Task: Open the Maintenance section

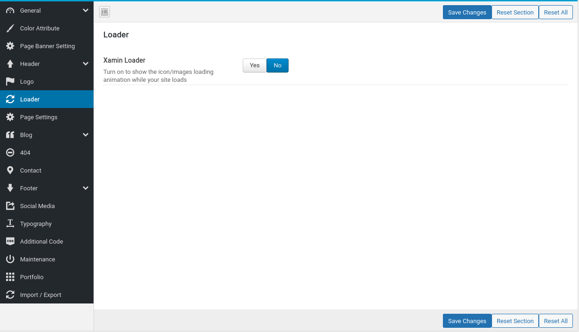Action: 47,259
